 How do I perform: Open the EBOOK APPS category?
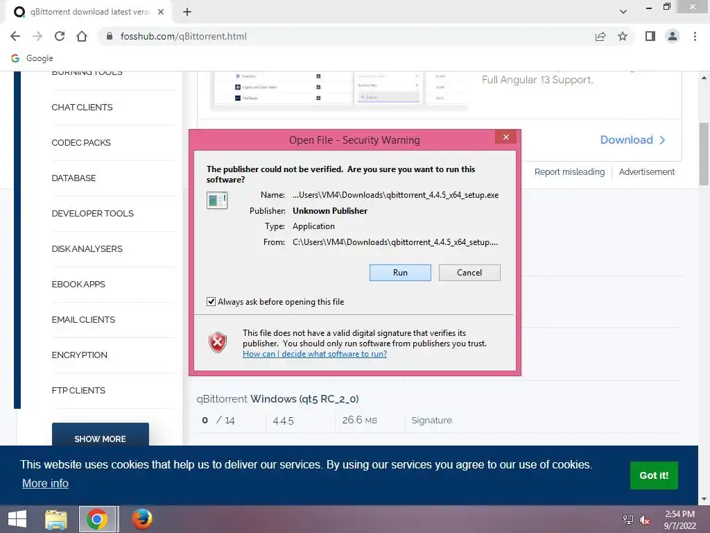[x=78, y=284]
